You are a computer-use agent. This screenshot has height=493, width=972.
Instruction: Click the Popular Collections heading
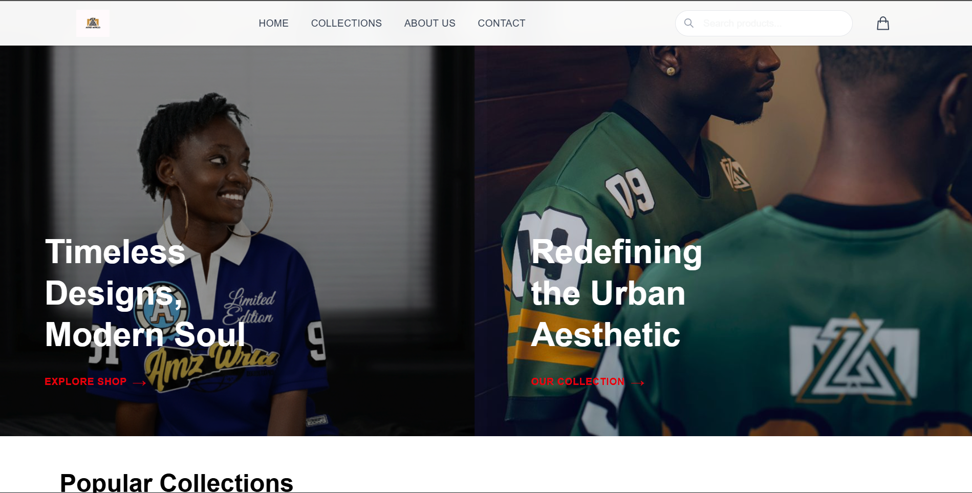(177, 482)
